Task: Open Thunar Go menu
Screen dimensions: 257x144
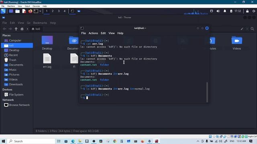Action: coord(29,23)
